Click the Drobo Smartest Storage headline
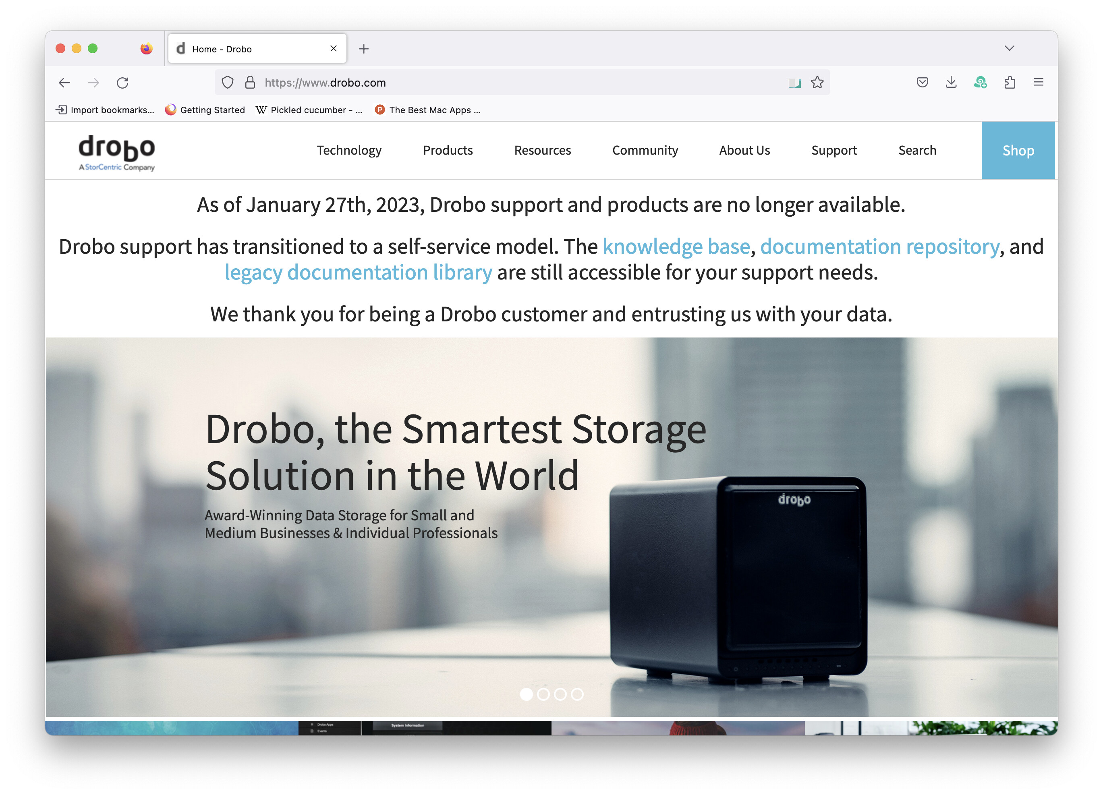1103x795 pixels. (x=456, y=452)
